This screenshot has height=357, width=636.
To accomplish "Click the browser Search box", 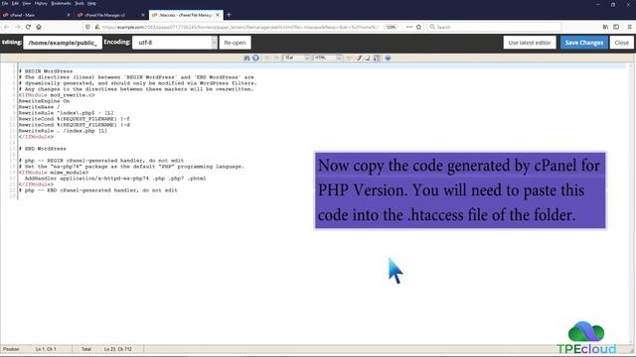I will click(494, 27).
